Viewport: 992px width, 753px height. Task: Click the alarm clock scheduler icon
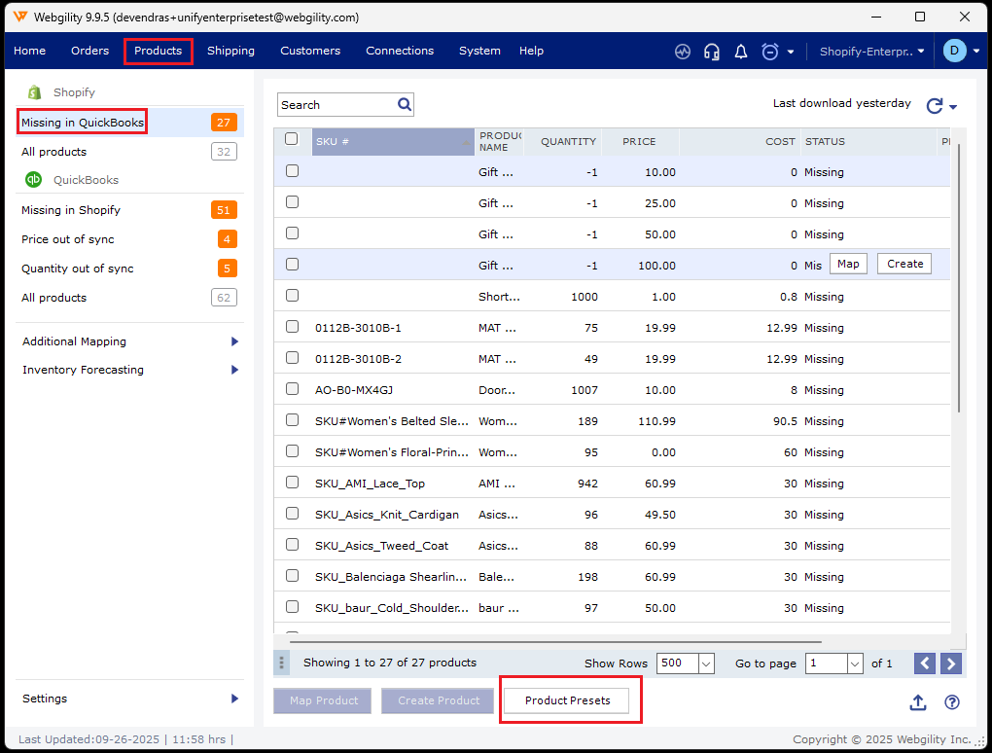tap(770, 52)
